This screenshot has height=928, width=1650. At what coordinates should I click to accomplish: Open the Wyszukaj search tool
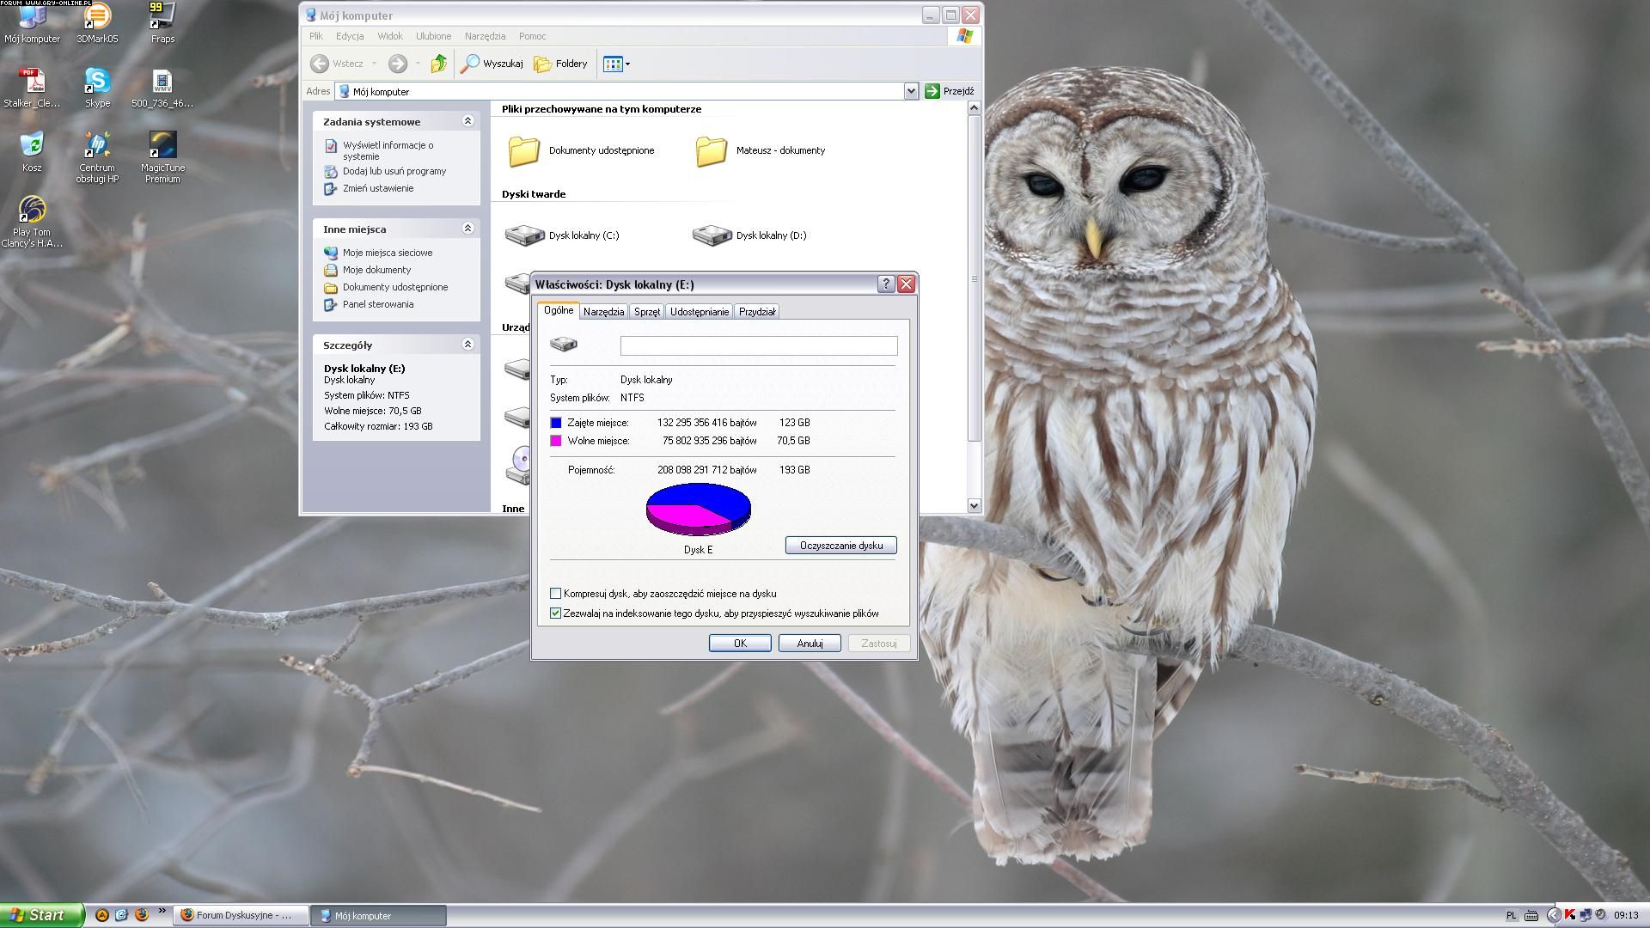point(492,64)
